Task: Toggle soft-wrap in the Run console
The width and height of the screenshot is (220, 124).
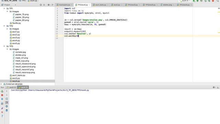Action: point(7,99)
